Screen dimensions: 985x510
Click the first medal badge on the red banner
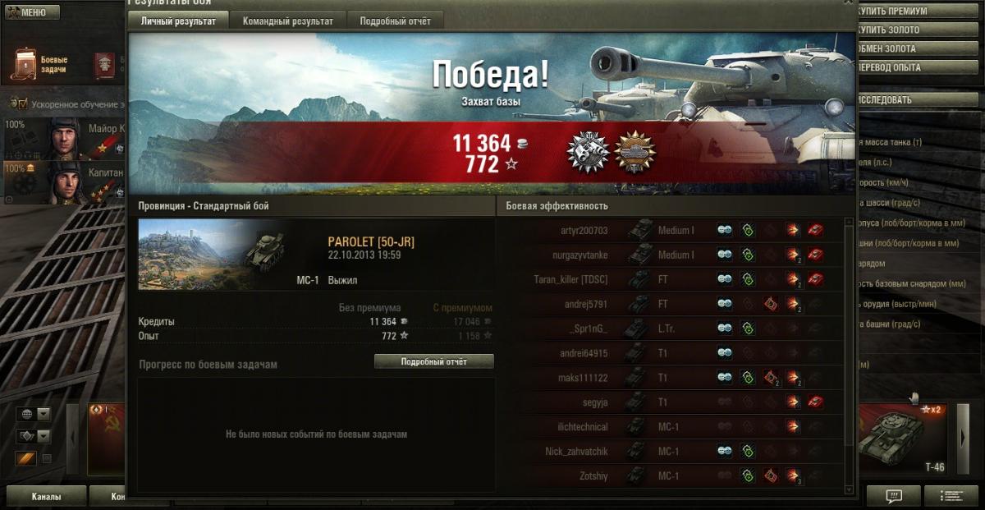[x=588, y=153]
